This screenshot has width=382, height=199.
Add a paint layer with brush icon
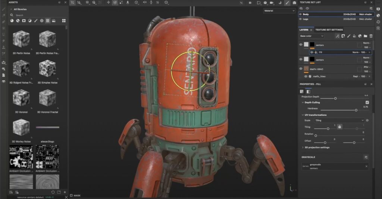coord(349,36)
